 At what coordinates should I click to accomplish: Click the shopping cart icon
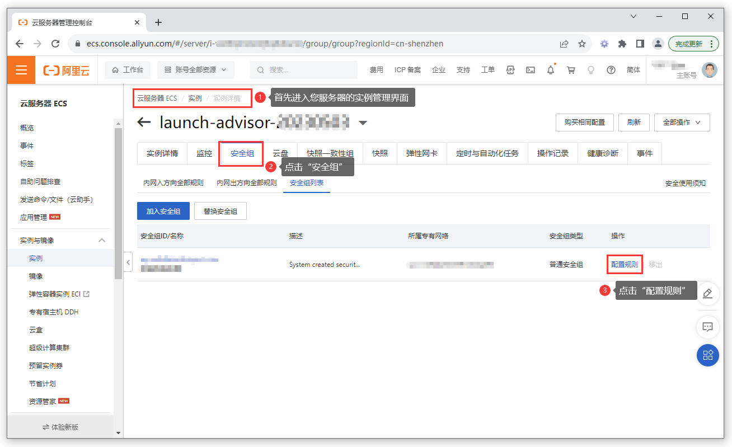tap(570, 70)
